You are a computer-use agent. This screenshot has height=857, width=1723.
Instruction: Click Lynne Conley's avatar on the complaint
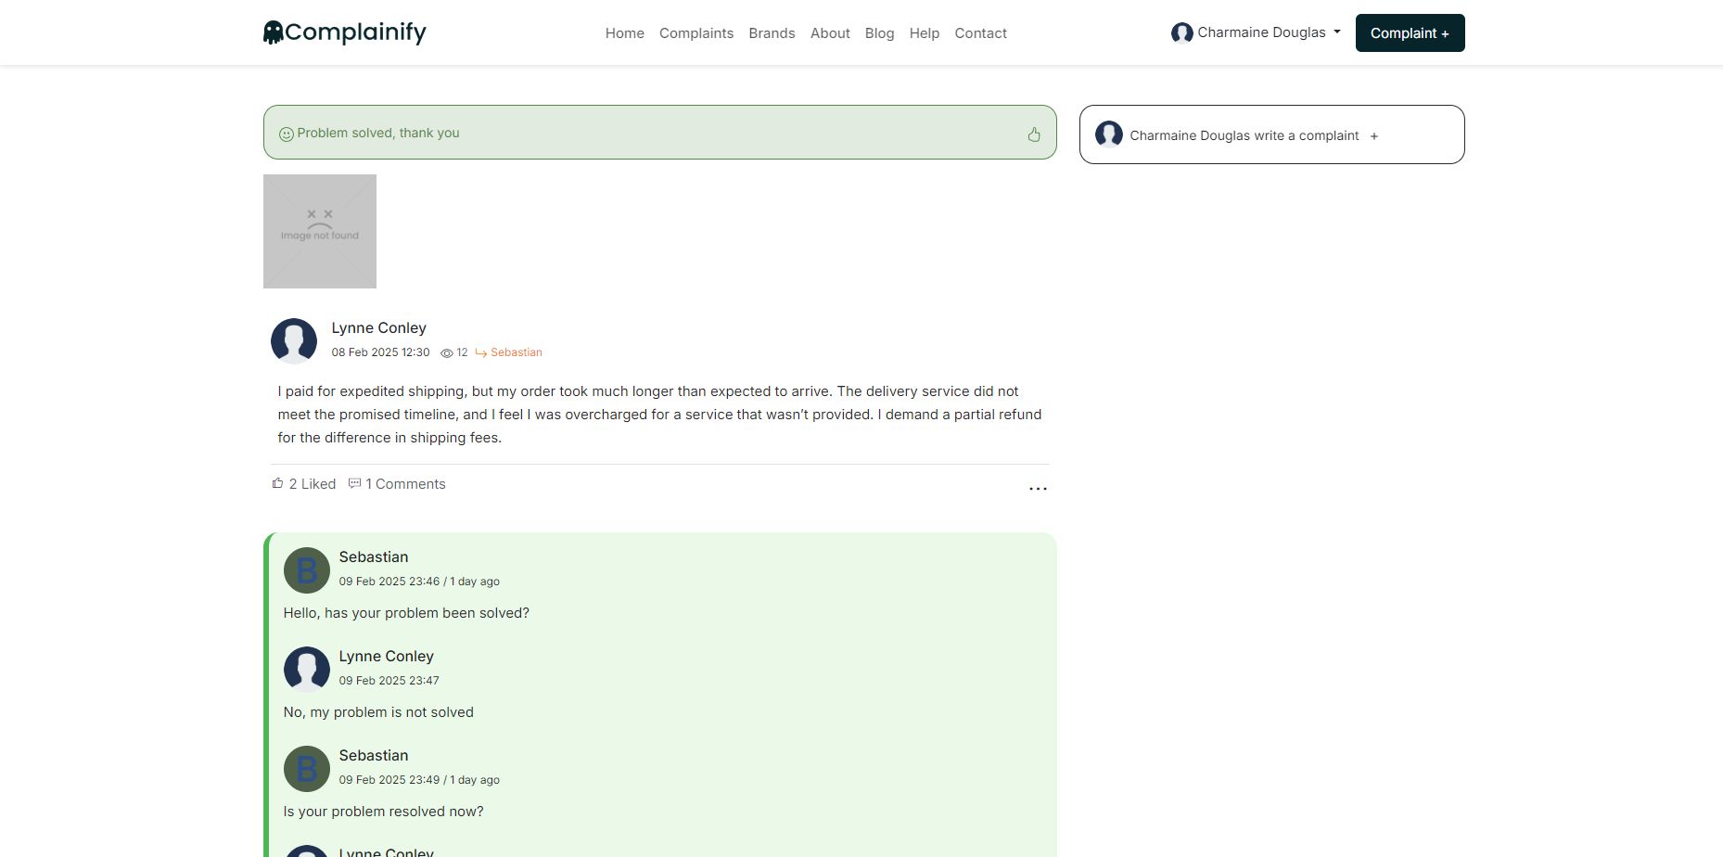pos(294,340)
